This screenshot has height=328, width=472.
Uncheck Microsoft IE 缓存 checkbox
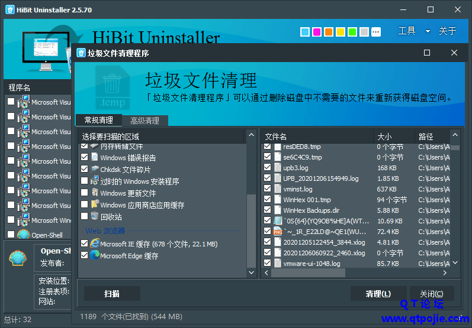(x=85, y=243)
